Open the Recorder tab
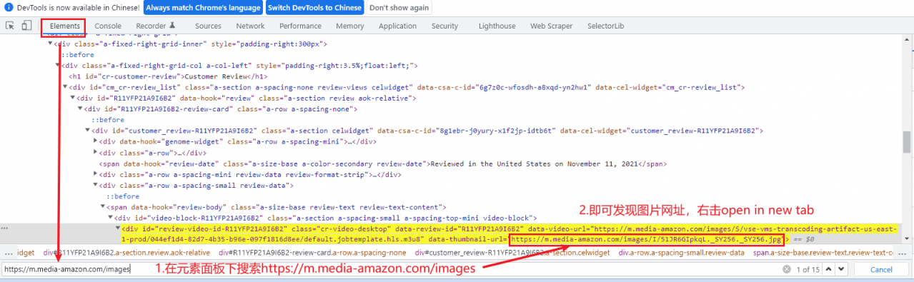This screenshot has width=914, height=282. pyautogui.click(x=156, y=26)
